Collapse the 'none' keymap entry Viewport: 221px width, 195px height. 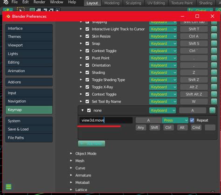(83, 110)
